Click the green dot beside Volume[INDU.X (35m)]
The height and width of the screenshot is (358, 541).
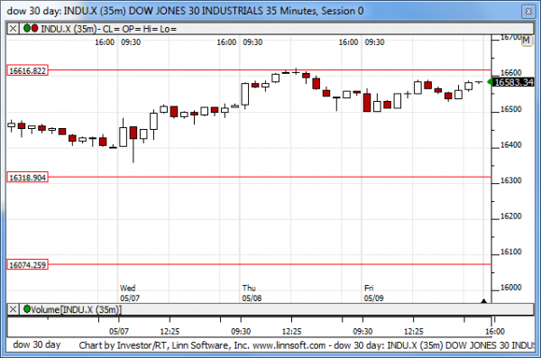click(x=27, y=308)
